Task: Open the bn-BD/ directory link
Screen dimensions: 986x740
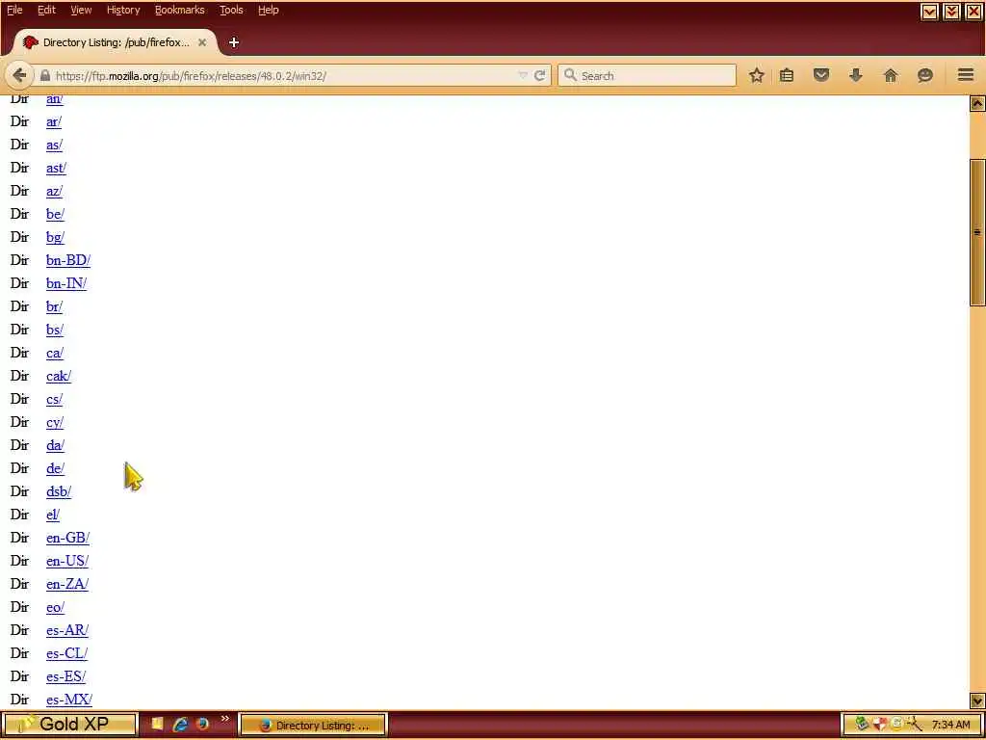Action: click(68, 260)
